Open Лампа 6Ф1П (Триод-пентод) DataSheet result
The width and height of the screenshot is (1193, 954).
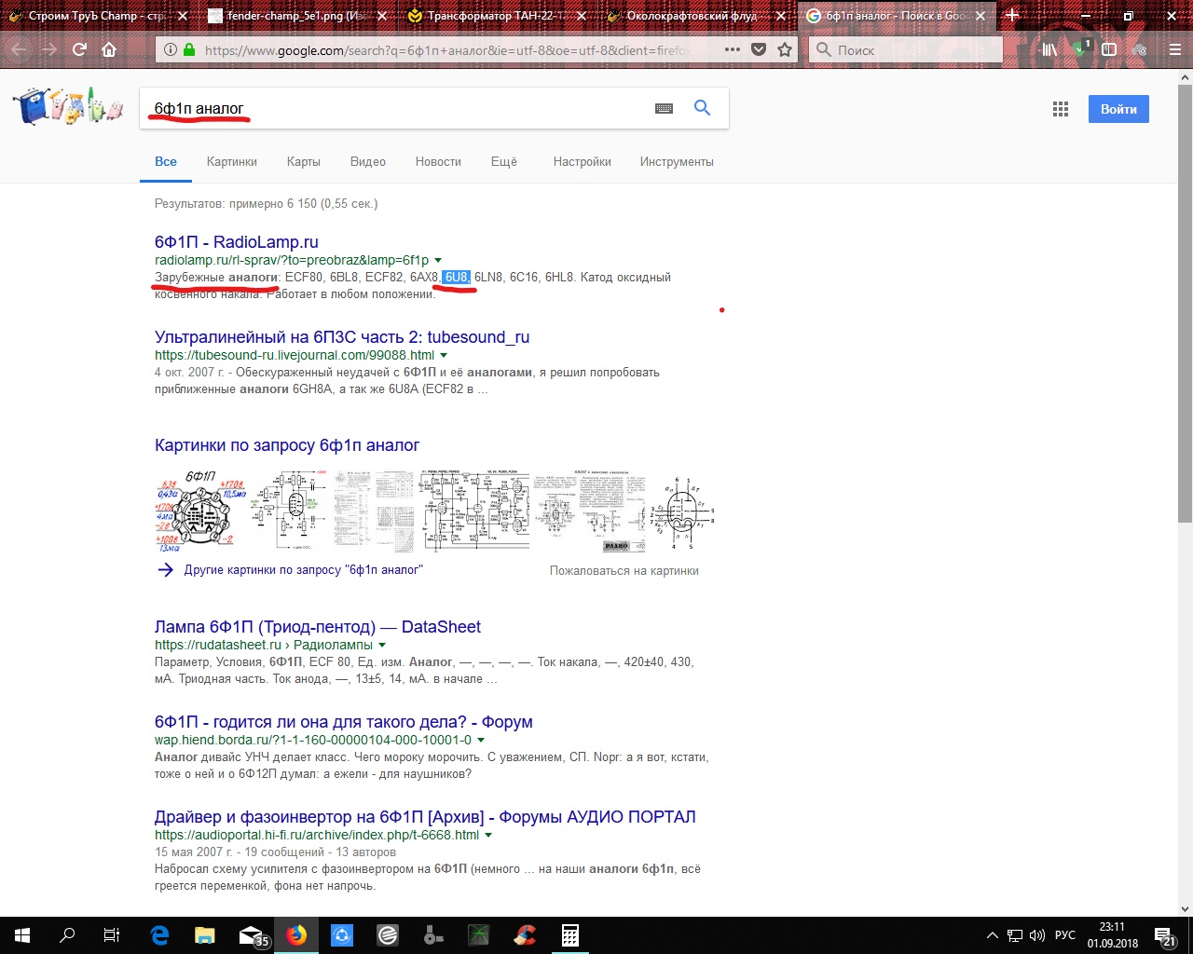[318, 627]
